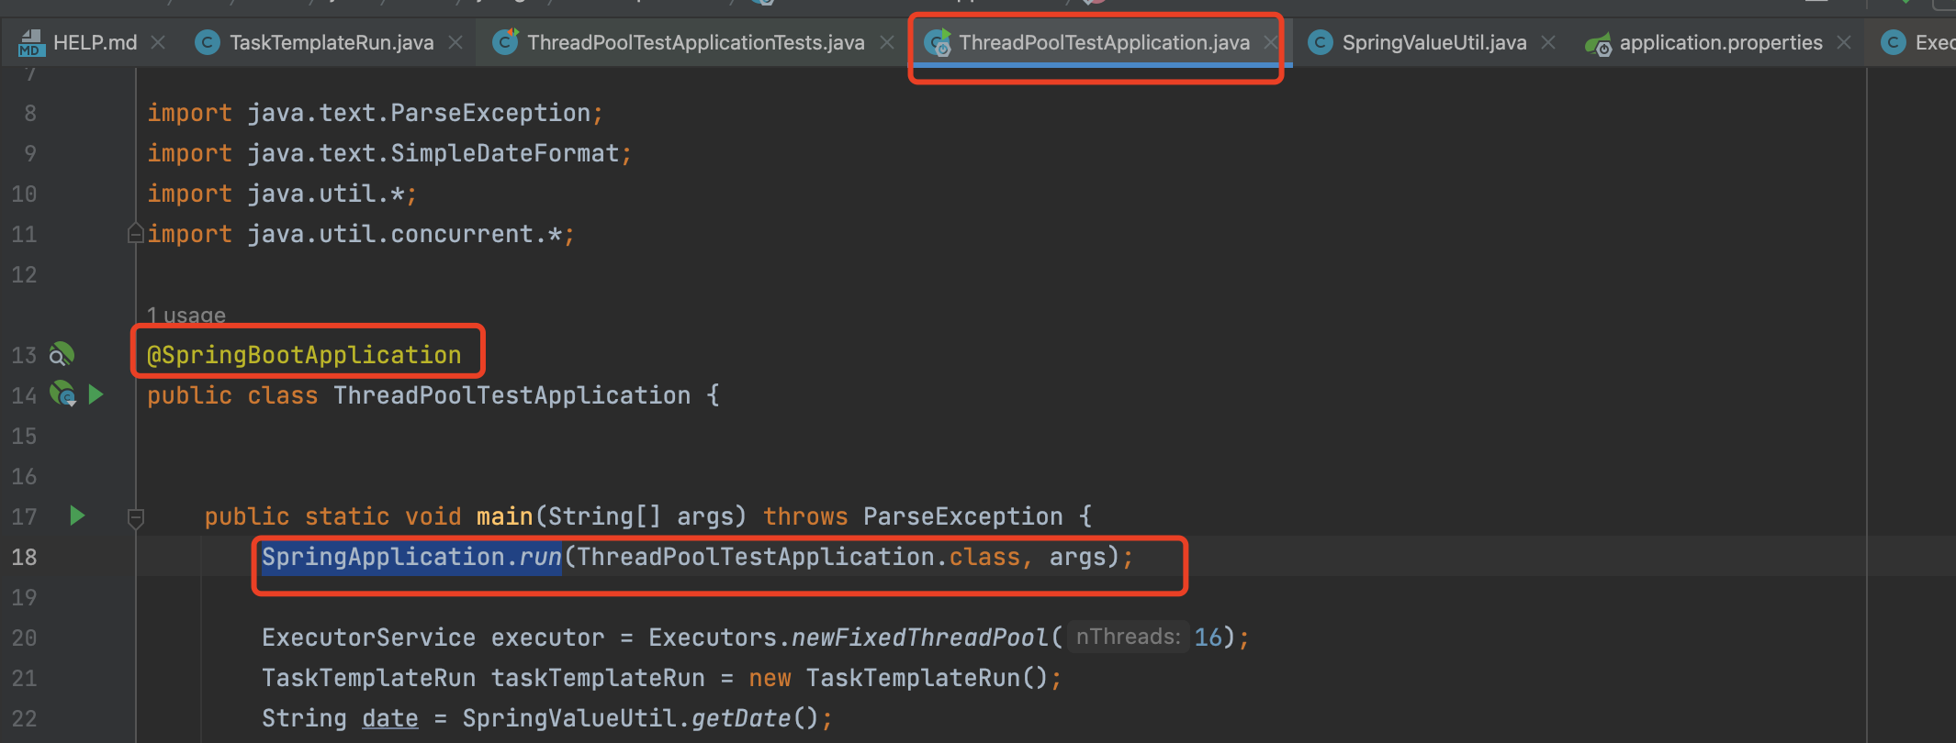Click the Spring bean gutter icon on line 13

pyautogui.click(x=62, y=354)
